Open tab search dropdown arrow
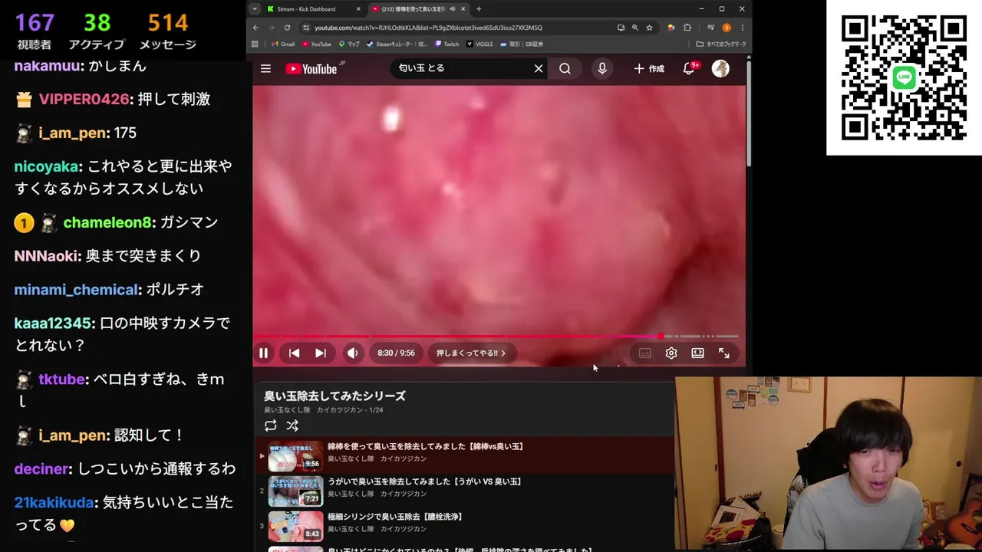Viewport: 982px width, 552px height. point(255,9)
